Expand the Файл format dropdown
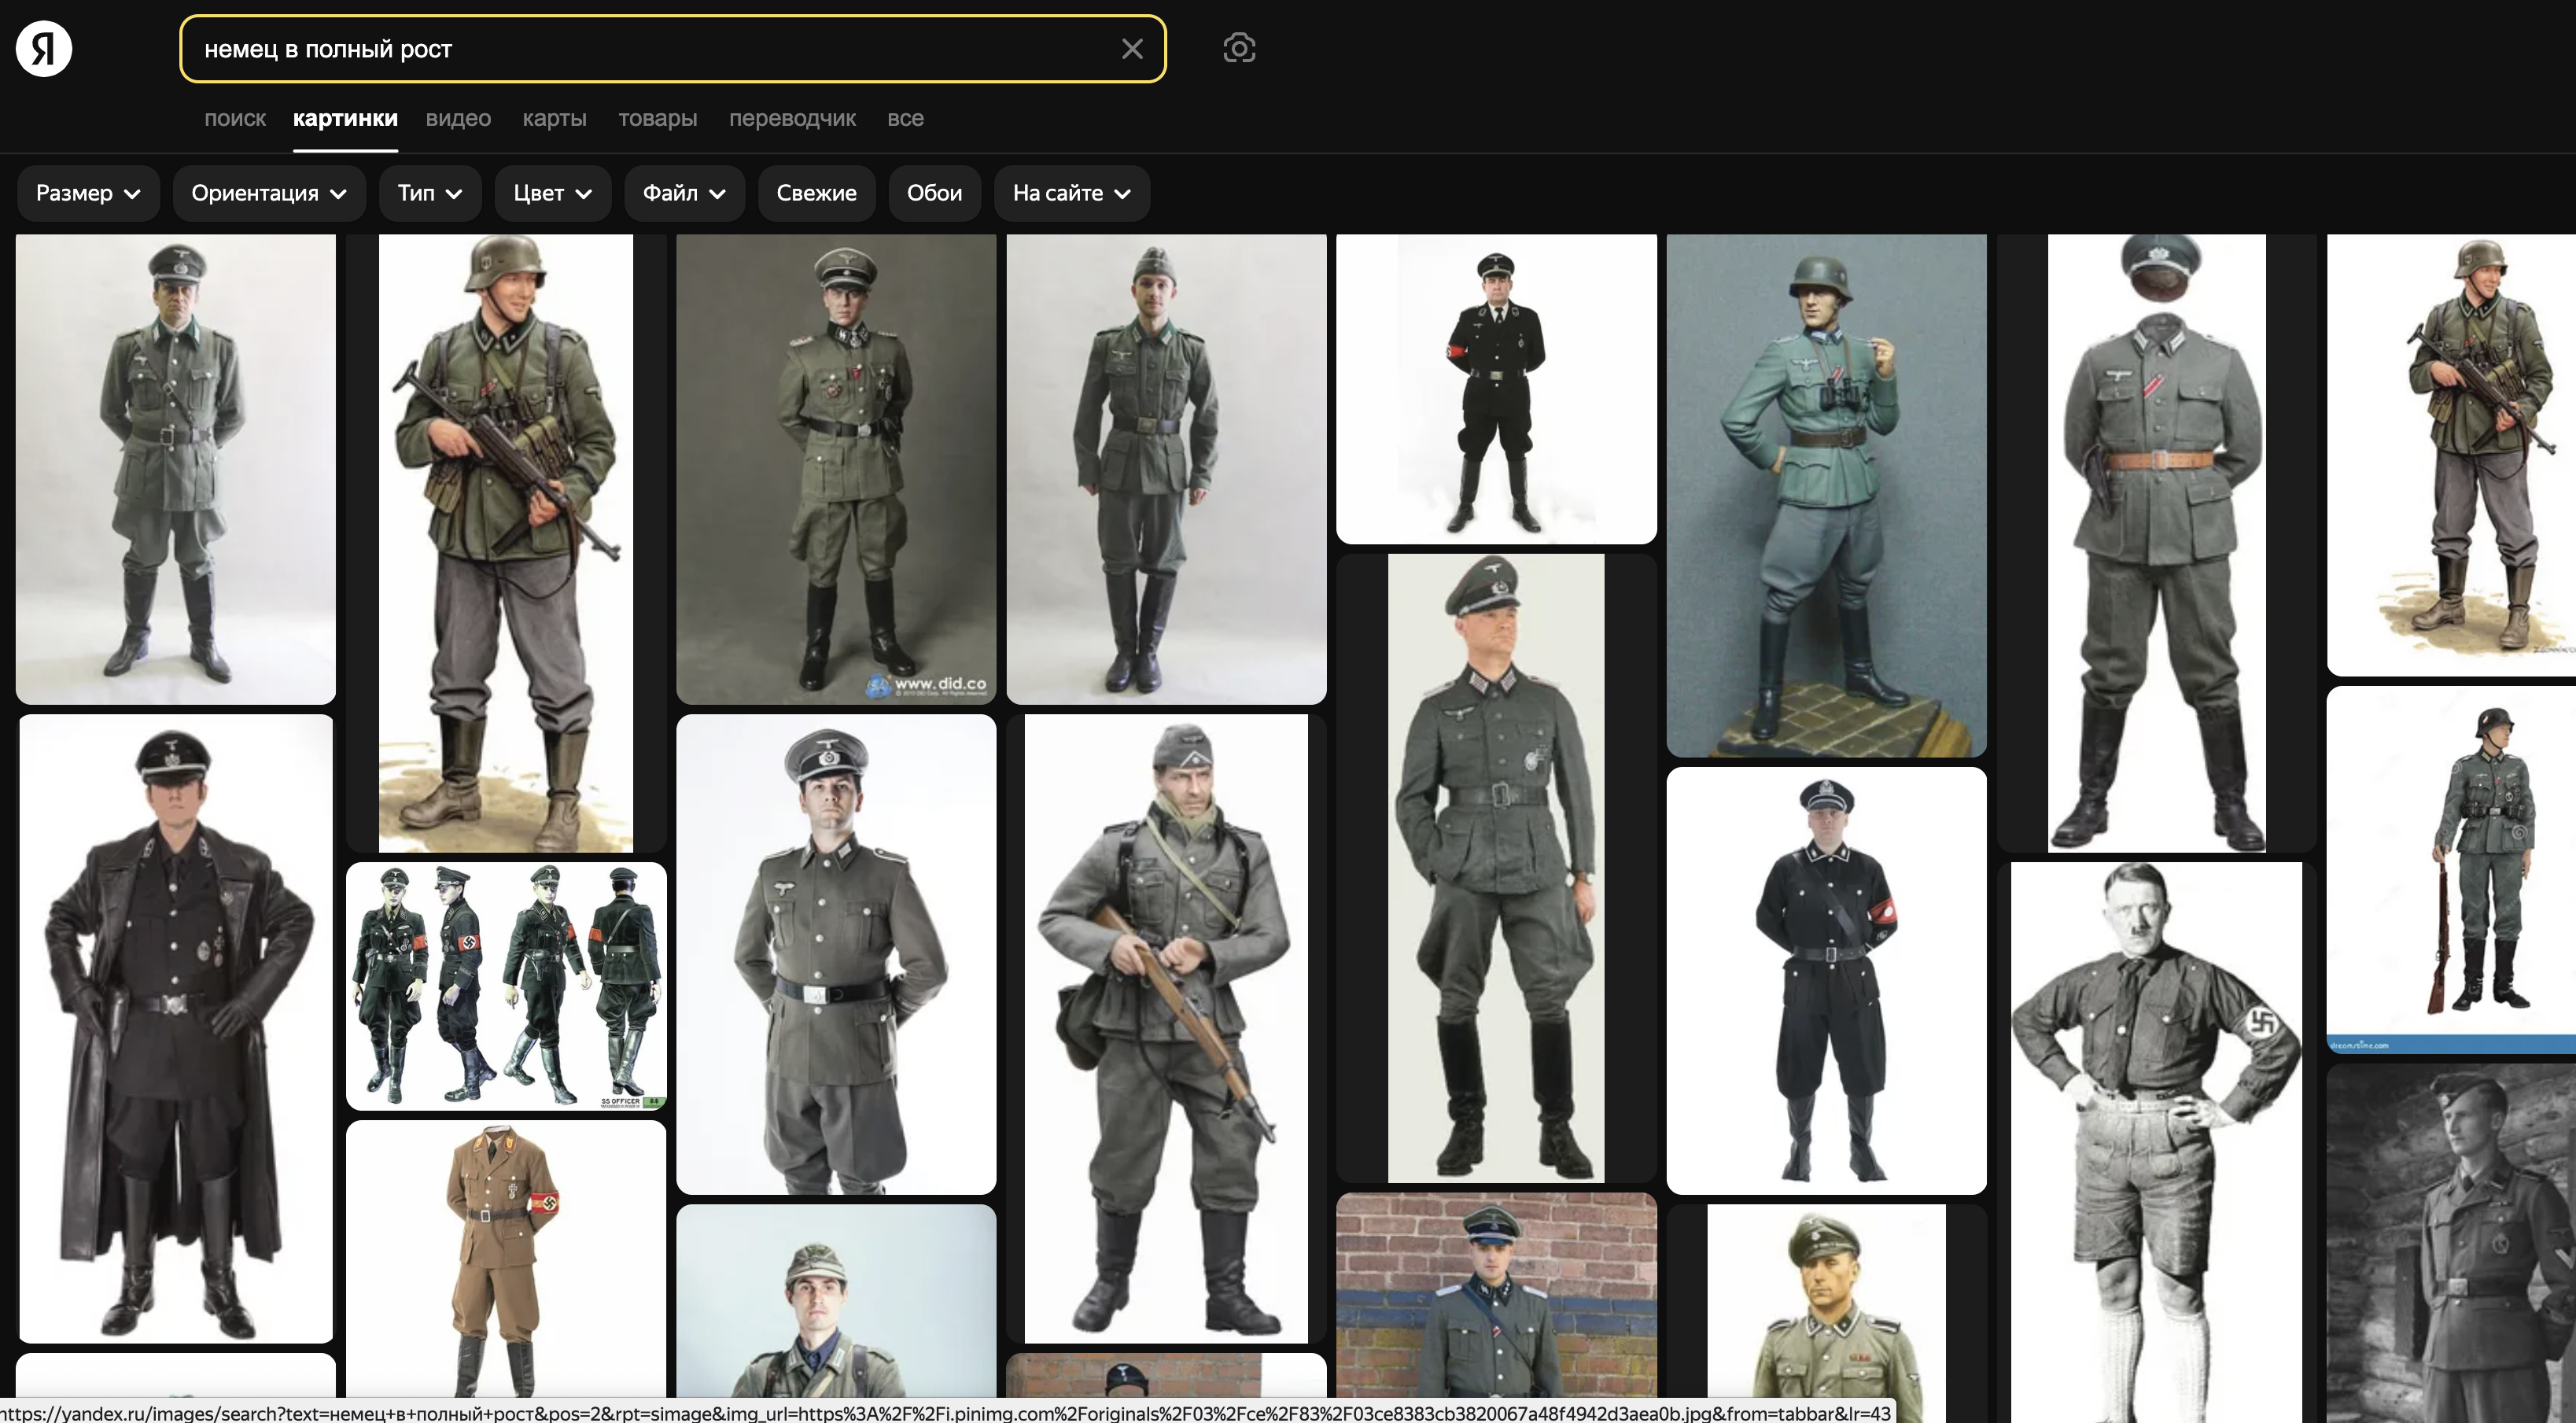This screenshot has width=2576, height=1423. pos(684,193)
